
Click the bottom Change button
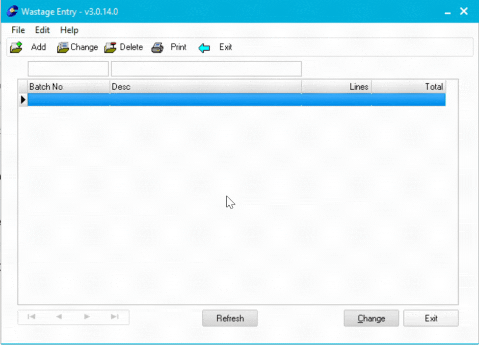(371, 318)
